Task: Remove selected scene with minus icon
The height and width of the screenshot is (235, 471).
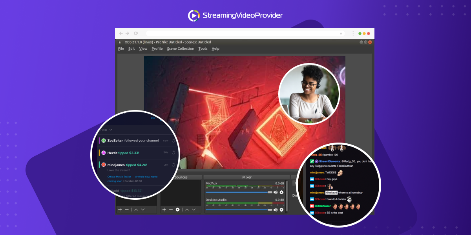Action: coord(127,210)
